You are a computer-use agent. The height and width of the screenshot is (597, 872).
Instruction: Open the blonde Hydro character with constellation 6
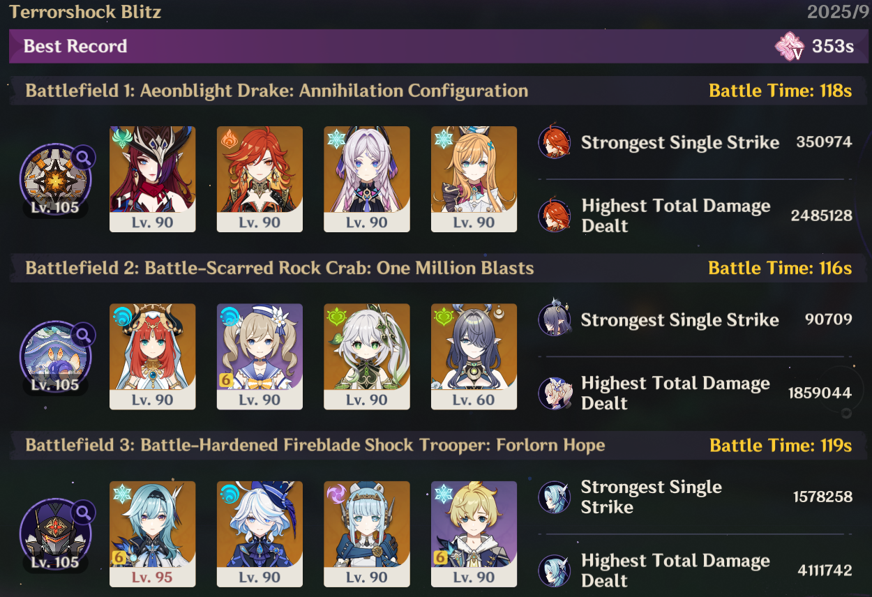pyautogui.click(x=260, y=356)
